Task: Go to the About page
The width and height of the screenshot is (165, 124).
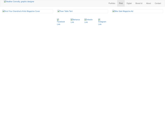Action: [x=148, y=3]
